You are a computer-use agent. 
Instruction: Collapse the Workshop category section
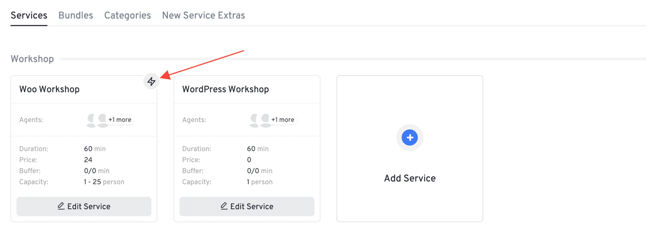point(32,59)
